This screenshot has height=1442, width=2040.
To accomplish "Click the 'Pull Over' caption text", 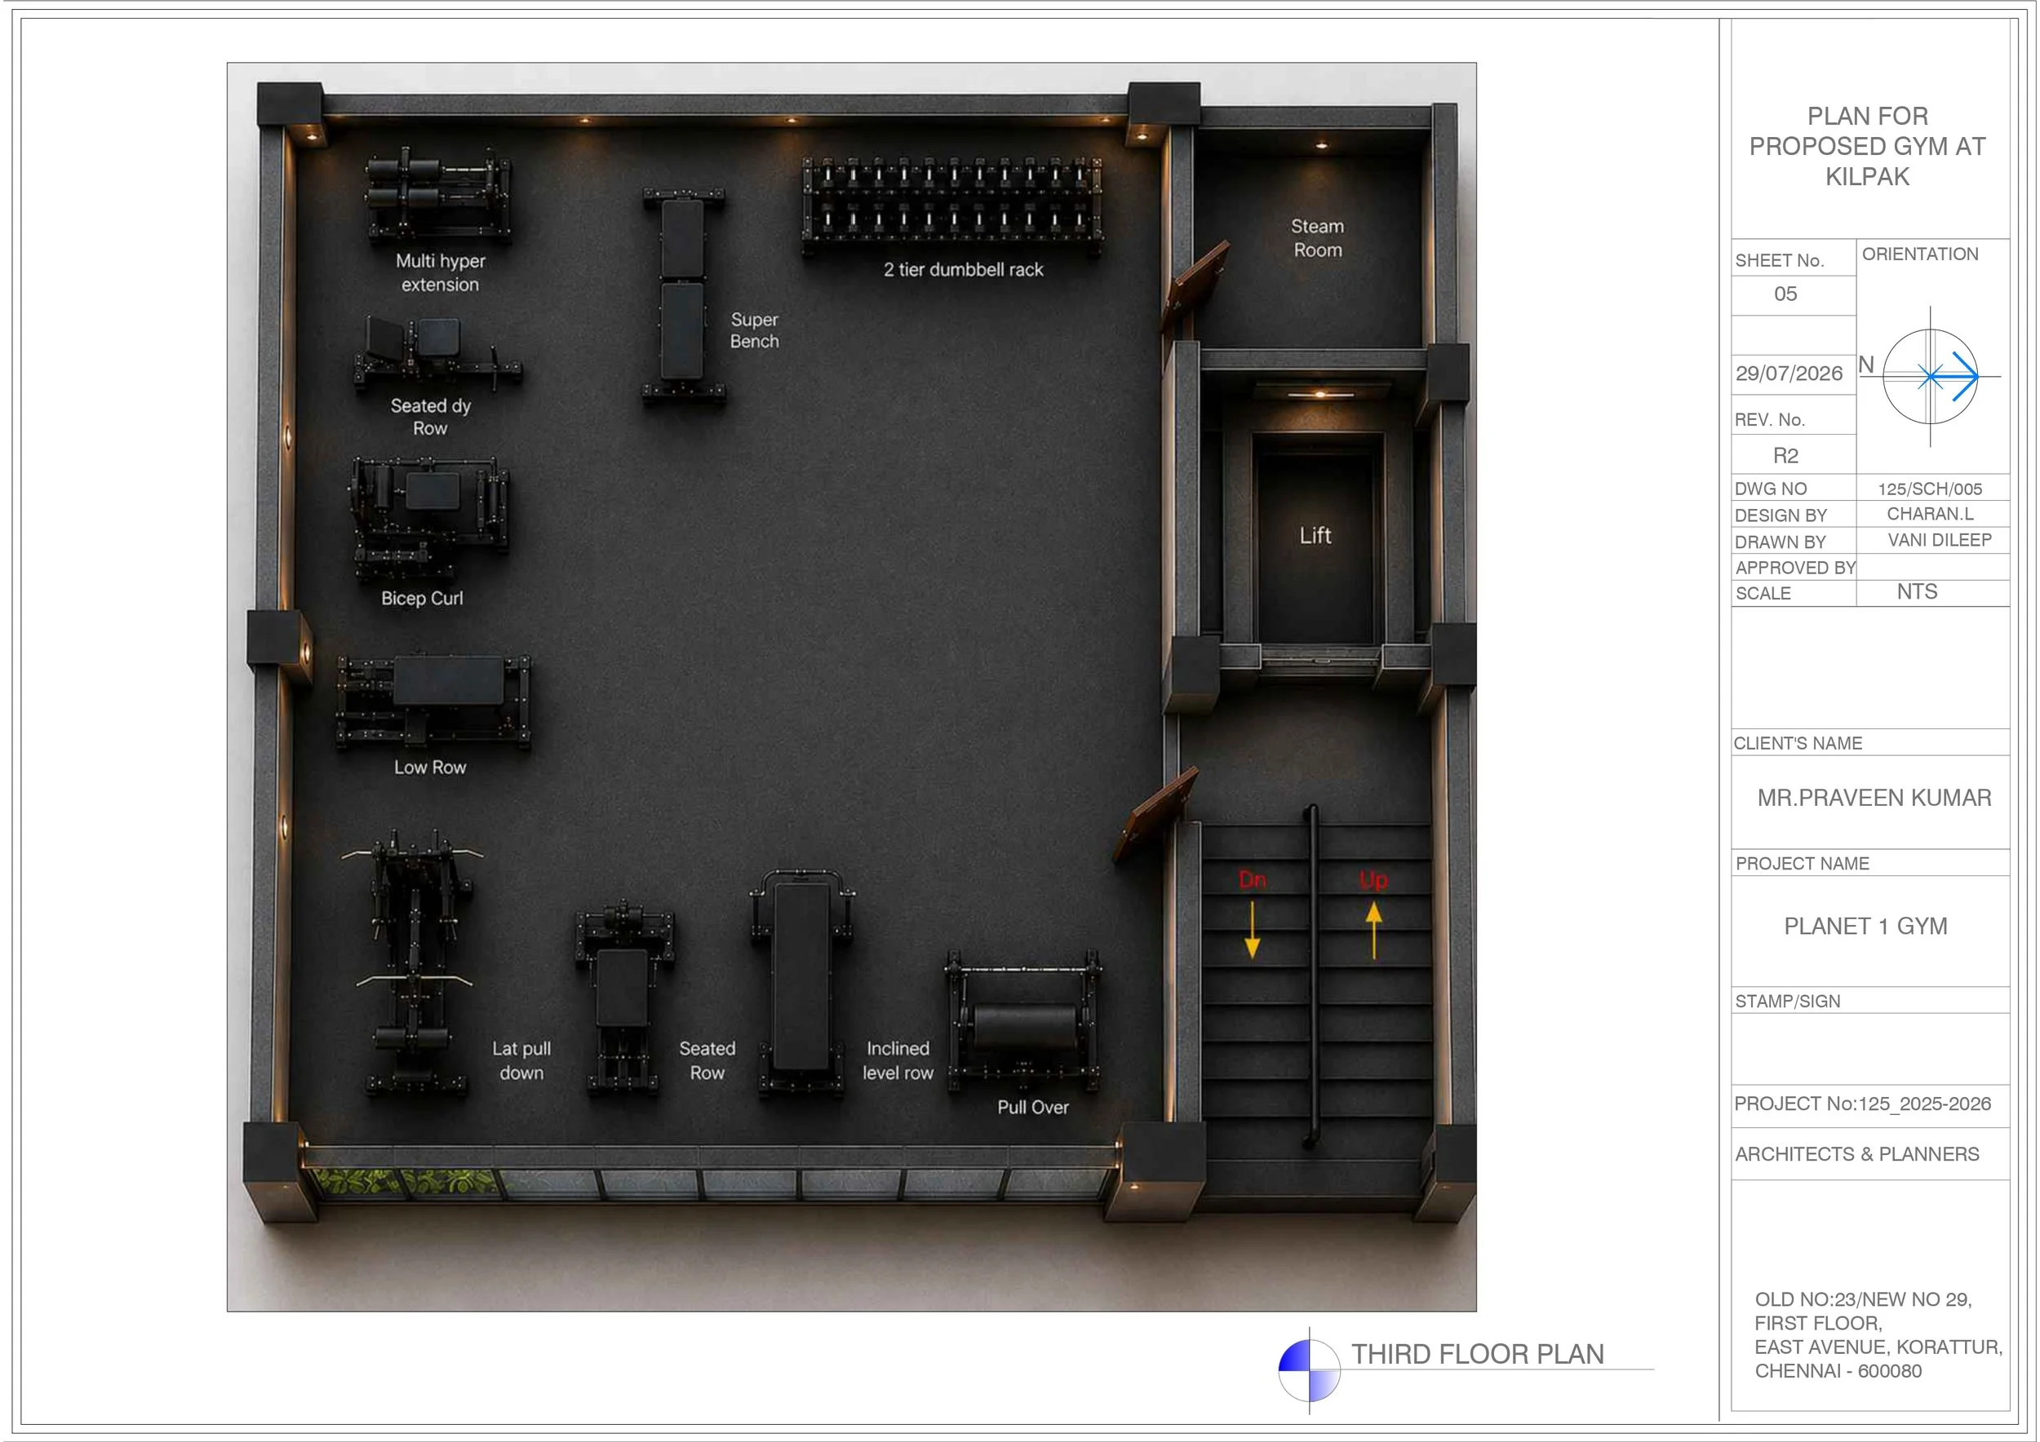I will pyautogui.click(x=1032, y=1108).
